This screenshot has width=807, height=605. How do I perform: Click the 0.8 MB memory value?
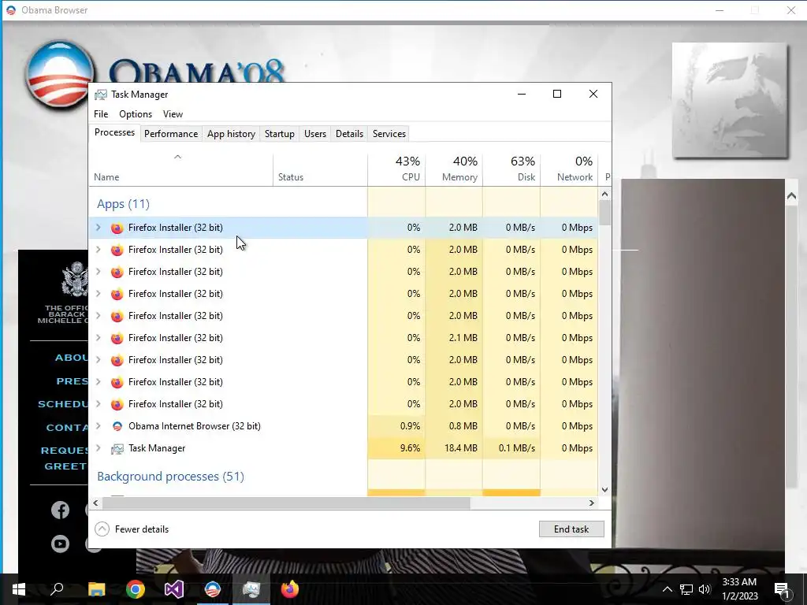point(463,426)
